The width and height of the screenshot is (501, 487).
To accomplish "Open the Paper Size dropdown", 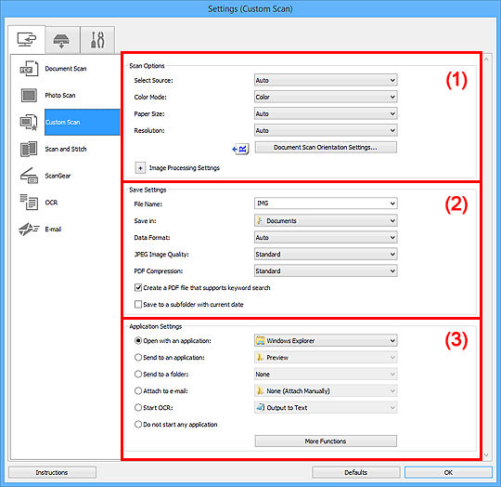I will pos(326,114).
